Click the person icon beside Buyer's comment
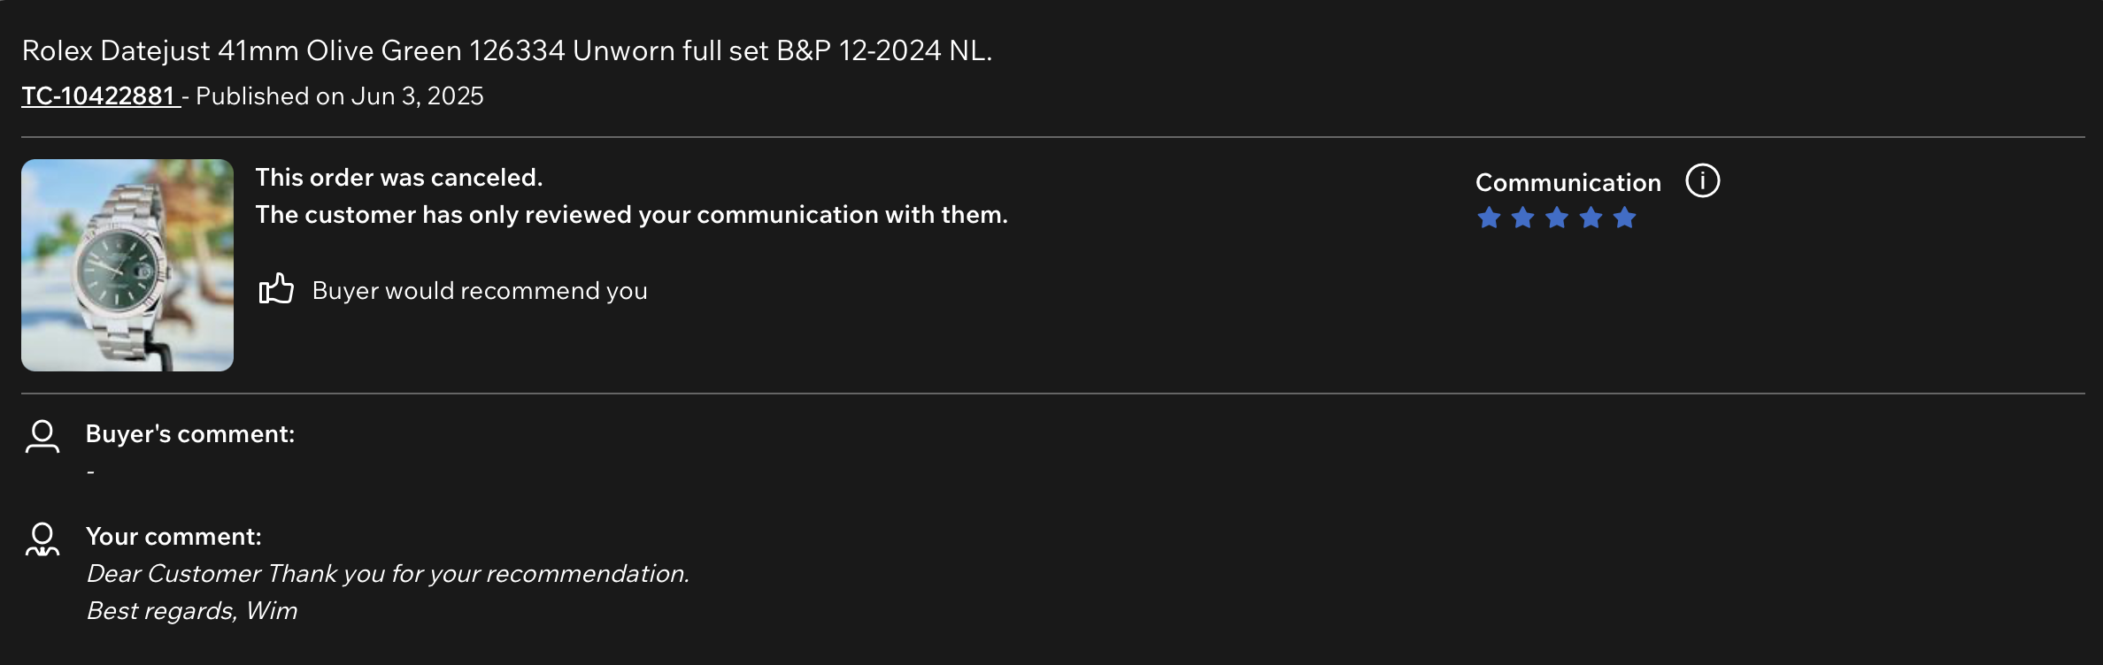Viewport: 2103px width, 665px height. pyautogui.click(x=42, y=436)
